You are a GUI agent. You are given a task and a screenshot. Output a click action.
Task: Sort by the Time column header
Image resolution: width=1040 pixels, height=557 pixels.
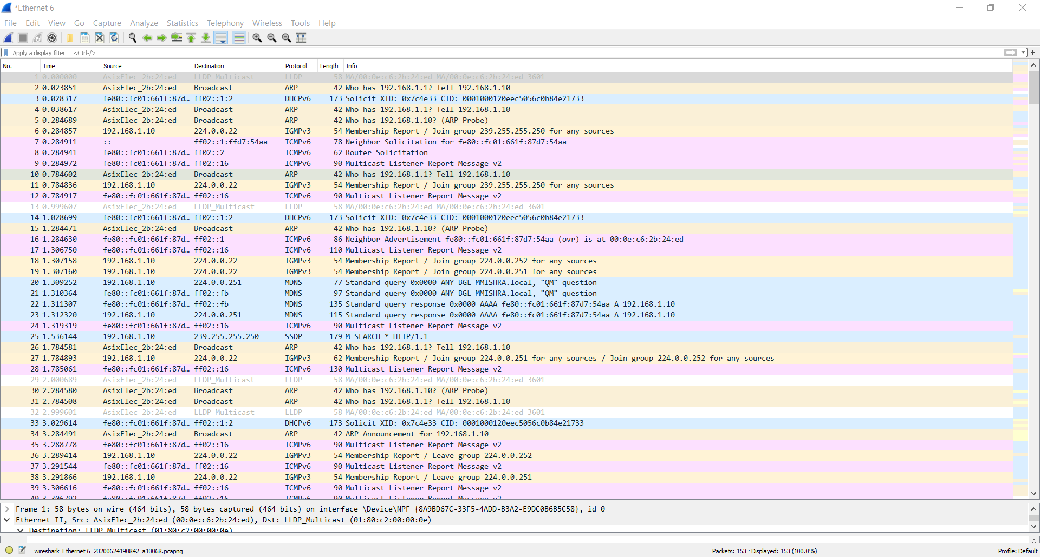coord(71,66)
